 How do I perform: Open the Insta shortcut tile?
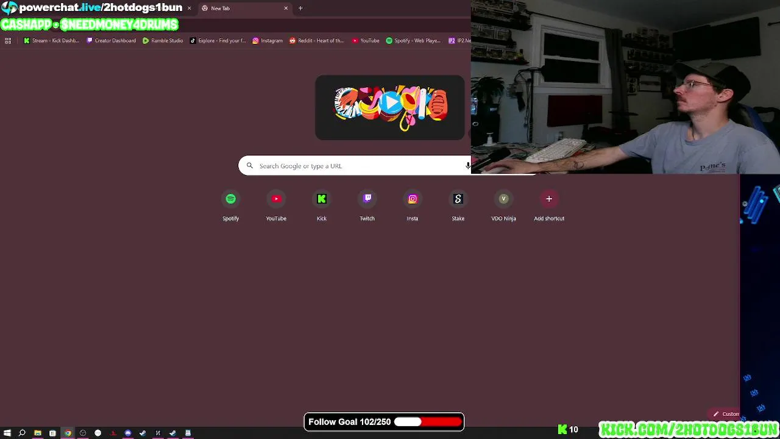[413, 206]
